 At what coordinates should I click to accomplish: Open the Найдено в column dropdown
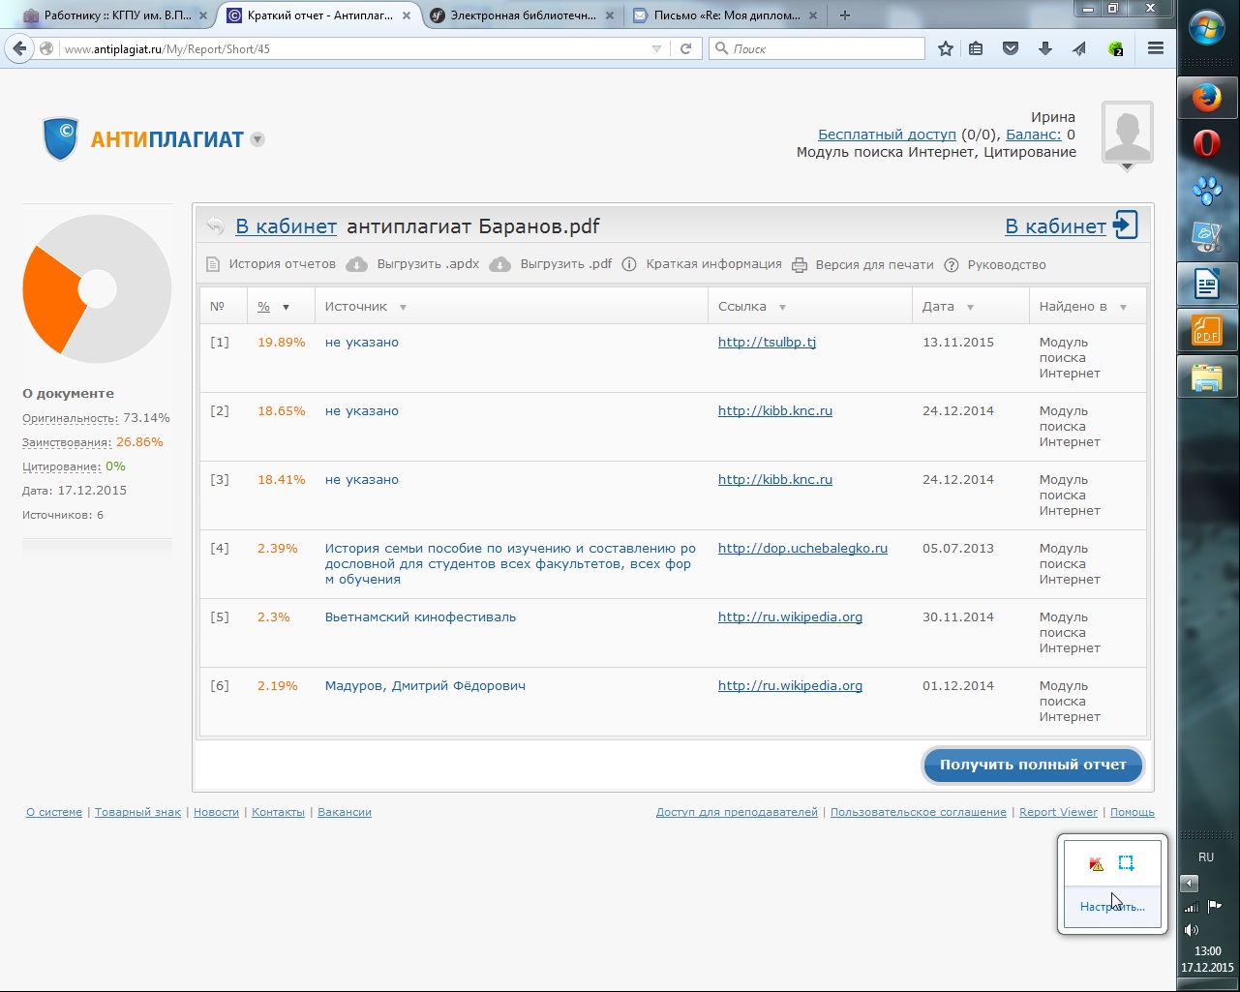[x=1123, y=308]
